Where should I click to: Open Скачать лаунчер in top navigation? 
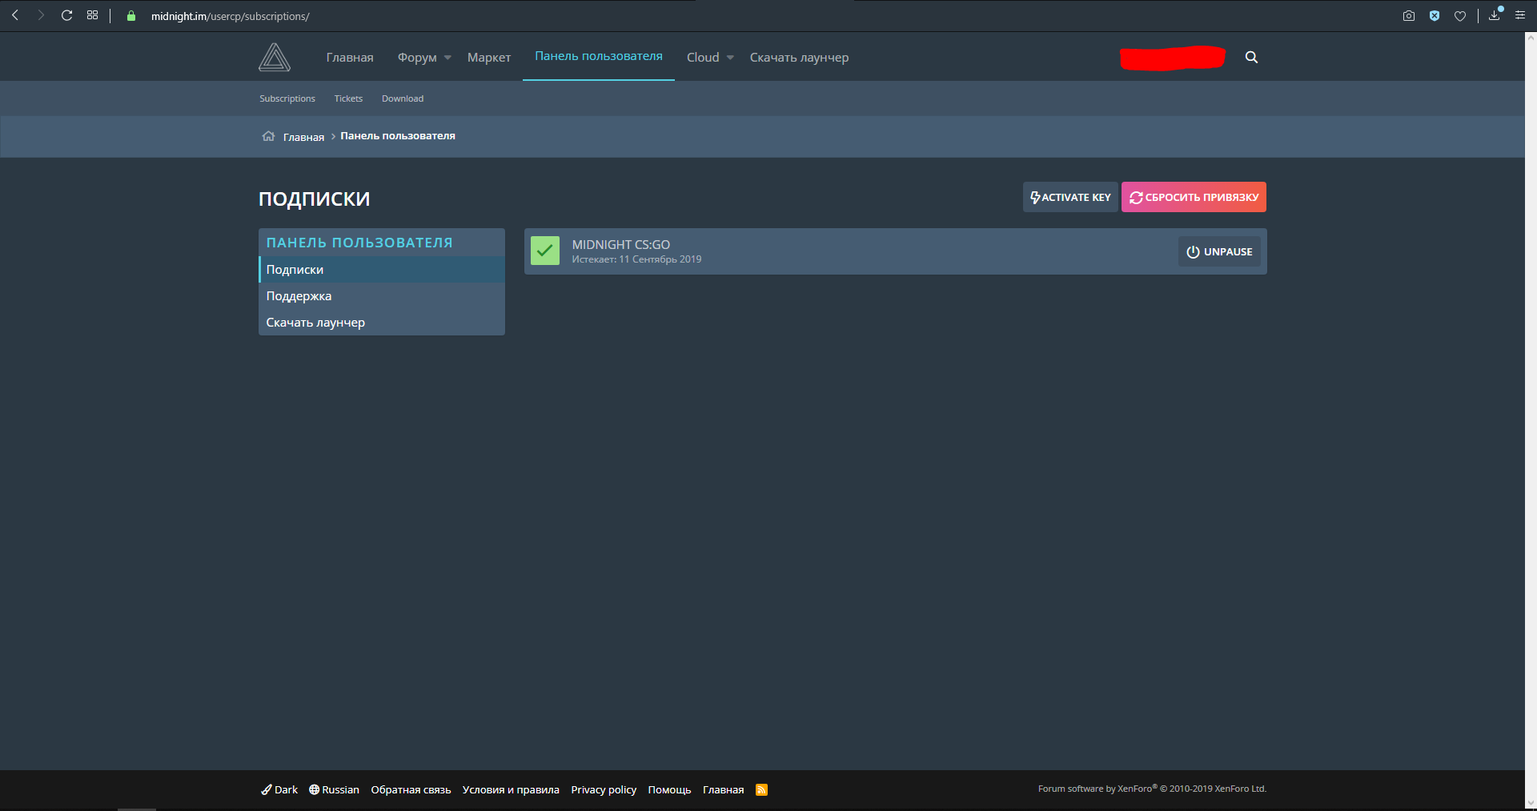(x=799, y=58)
